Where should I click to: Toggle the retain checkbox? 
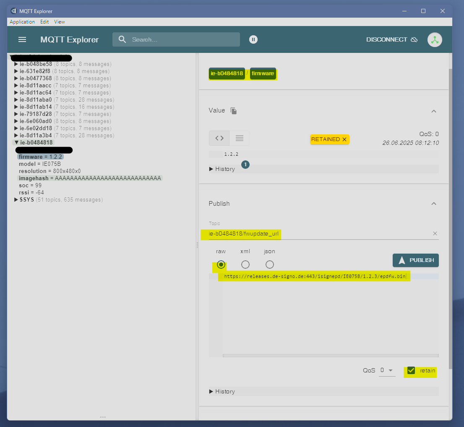click(x=411, y=370)
